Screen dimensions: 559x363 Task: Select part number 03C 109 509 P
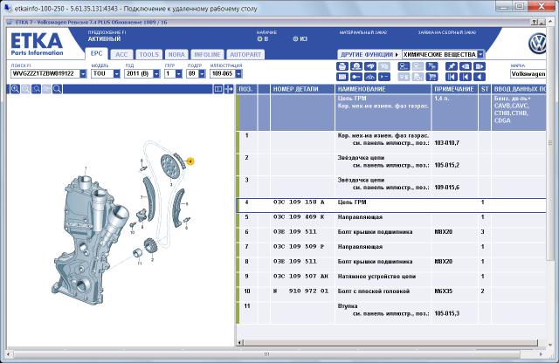[299, 247]
